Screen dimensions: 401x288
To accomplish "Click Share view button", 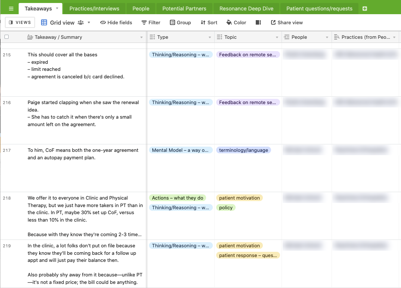I will click(287, 22).
